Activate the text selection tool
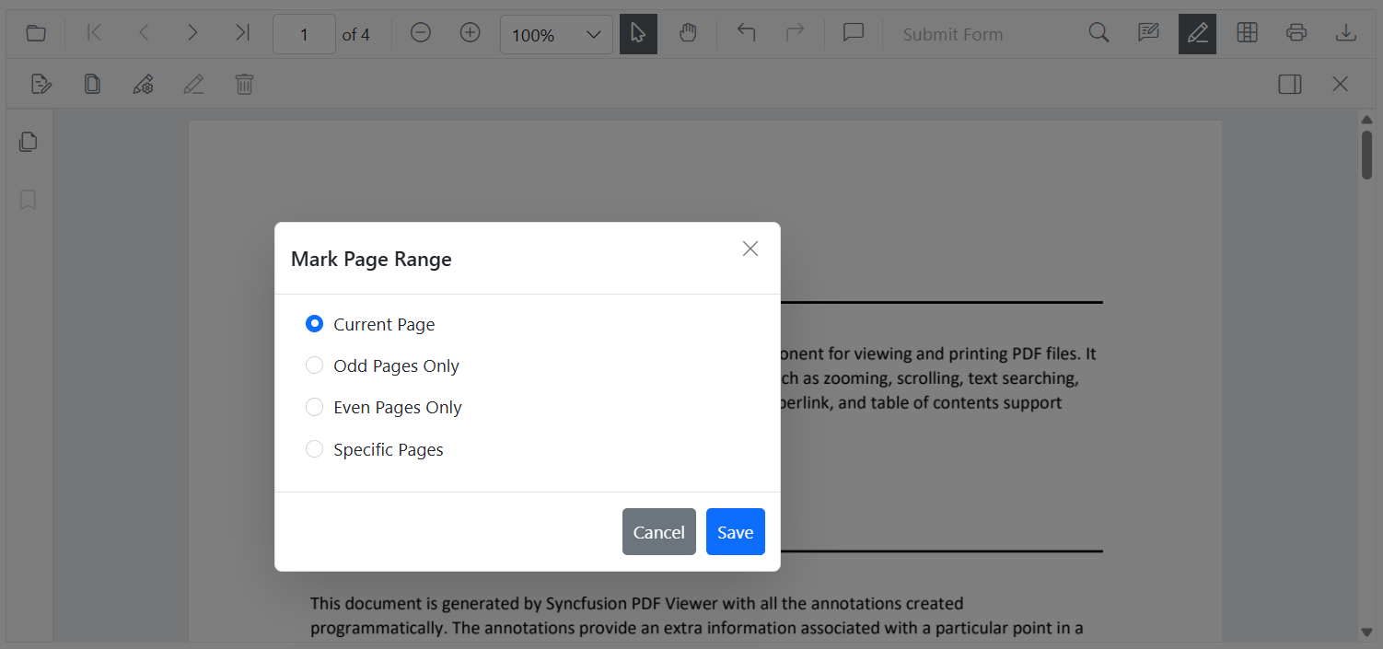The width and height of the screenshot is (1383, 649). coord(638,33)
